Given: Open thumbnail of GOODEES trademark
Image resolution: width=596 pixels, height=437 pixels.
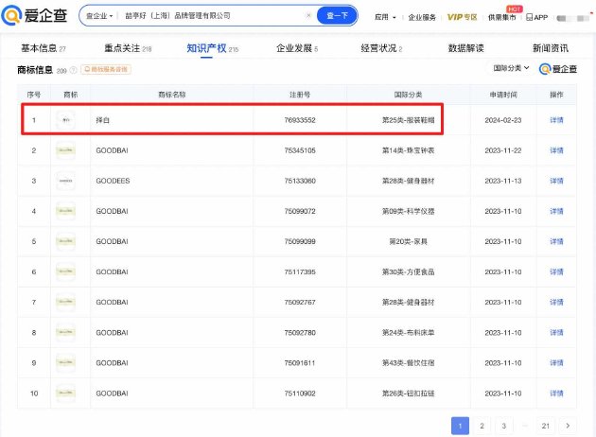Looking at the screenshot, I should coord(66,181).
